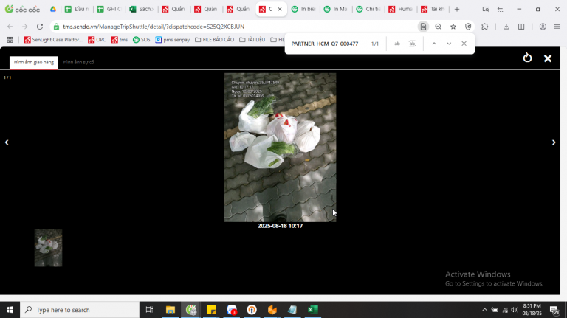Switch to the Google Drive tab
Screen dimensions: 567x318
point(53,9)
